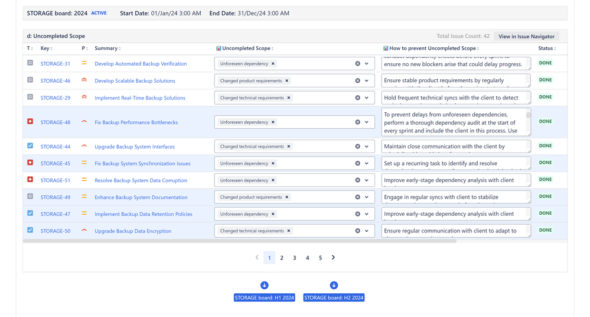Clear Uncompleted Scope field for STORAGE-45
The image size is (590, 317).
click(x=357, y=163)
